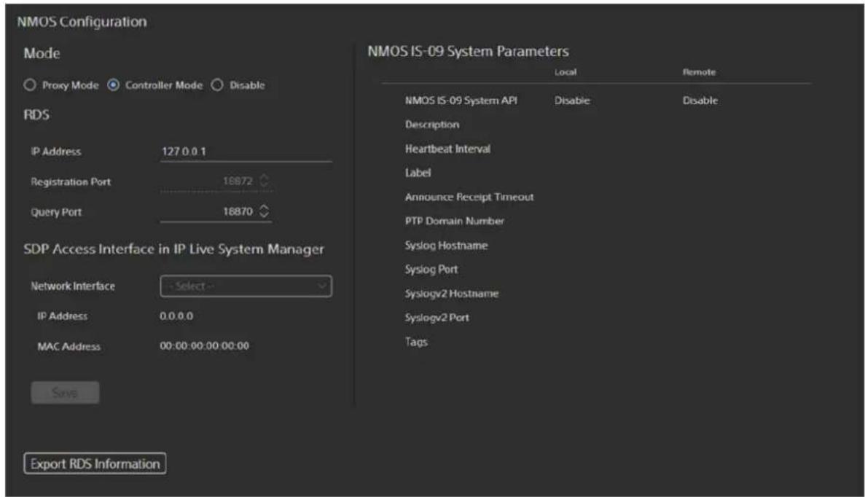Click the Registration Port label
The image size is (865, 497).
[x=71, y=181]
